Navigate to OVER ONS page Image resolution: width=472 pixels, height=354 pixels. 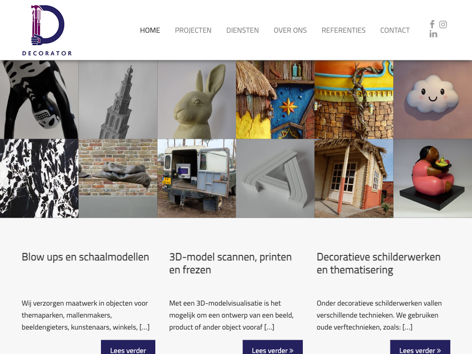pos(290,30)
